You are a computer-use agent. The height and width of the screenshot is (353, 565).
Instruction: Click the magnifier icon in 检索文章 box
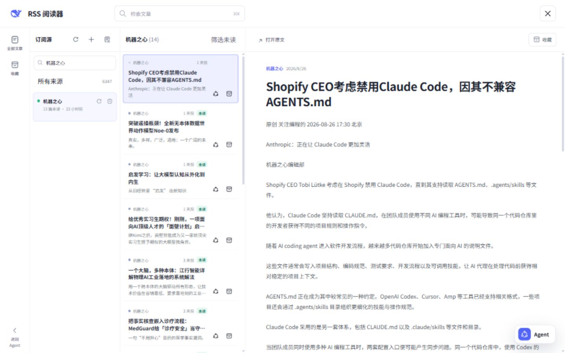123,13
